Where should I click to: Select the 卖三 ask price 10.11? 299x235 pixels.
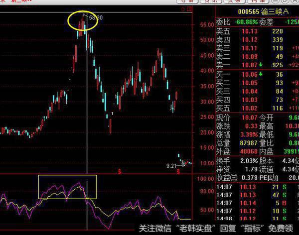coord(250,48)
